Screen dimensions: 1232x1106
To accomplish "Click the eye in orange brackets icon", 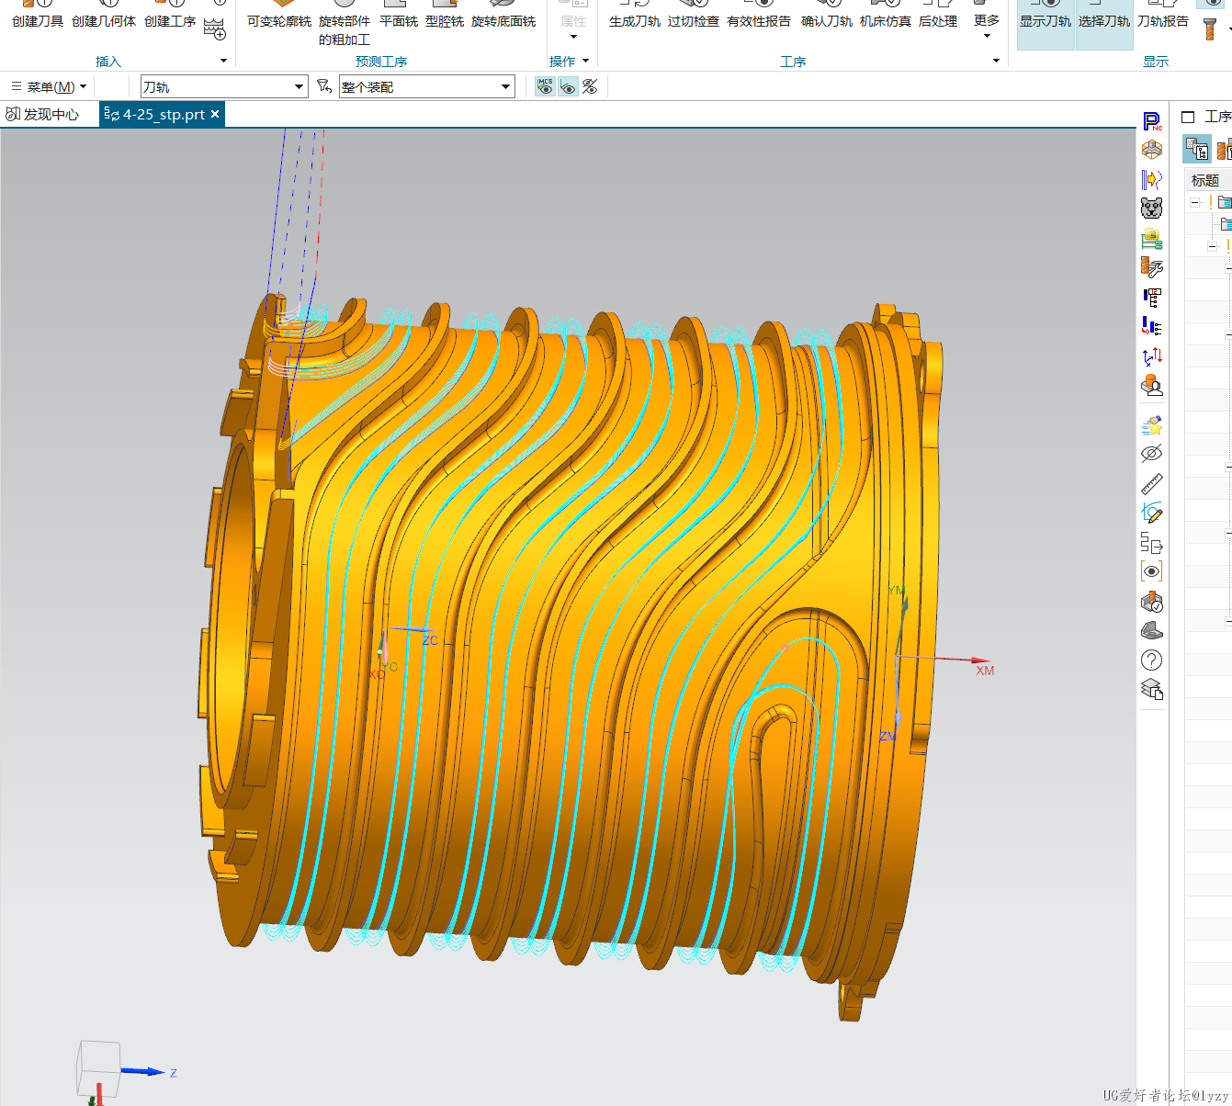I will [x=1152, y=571].
